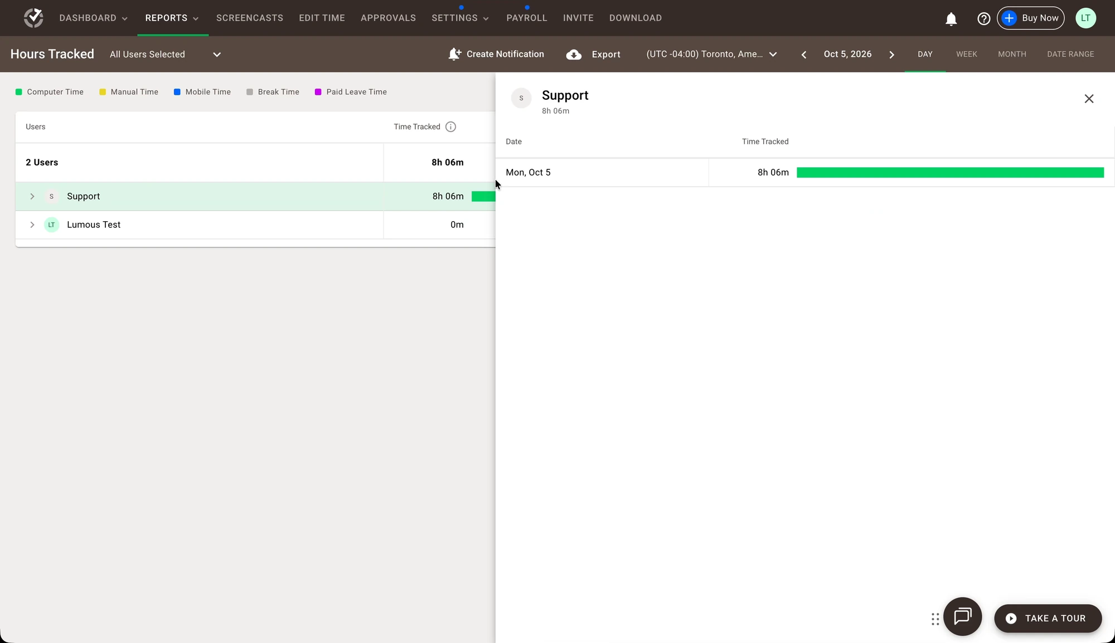Go to previous day arrow

803,55
